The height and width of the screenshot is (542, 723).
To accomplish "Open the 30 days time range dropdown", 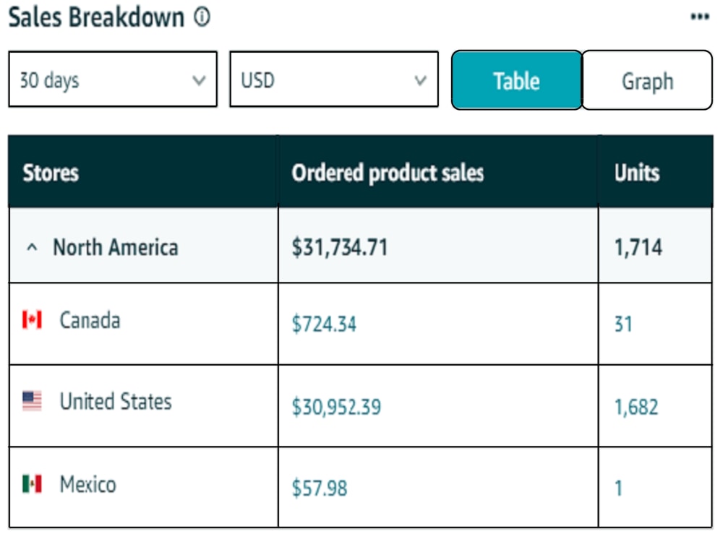I will click(113, 79).
